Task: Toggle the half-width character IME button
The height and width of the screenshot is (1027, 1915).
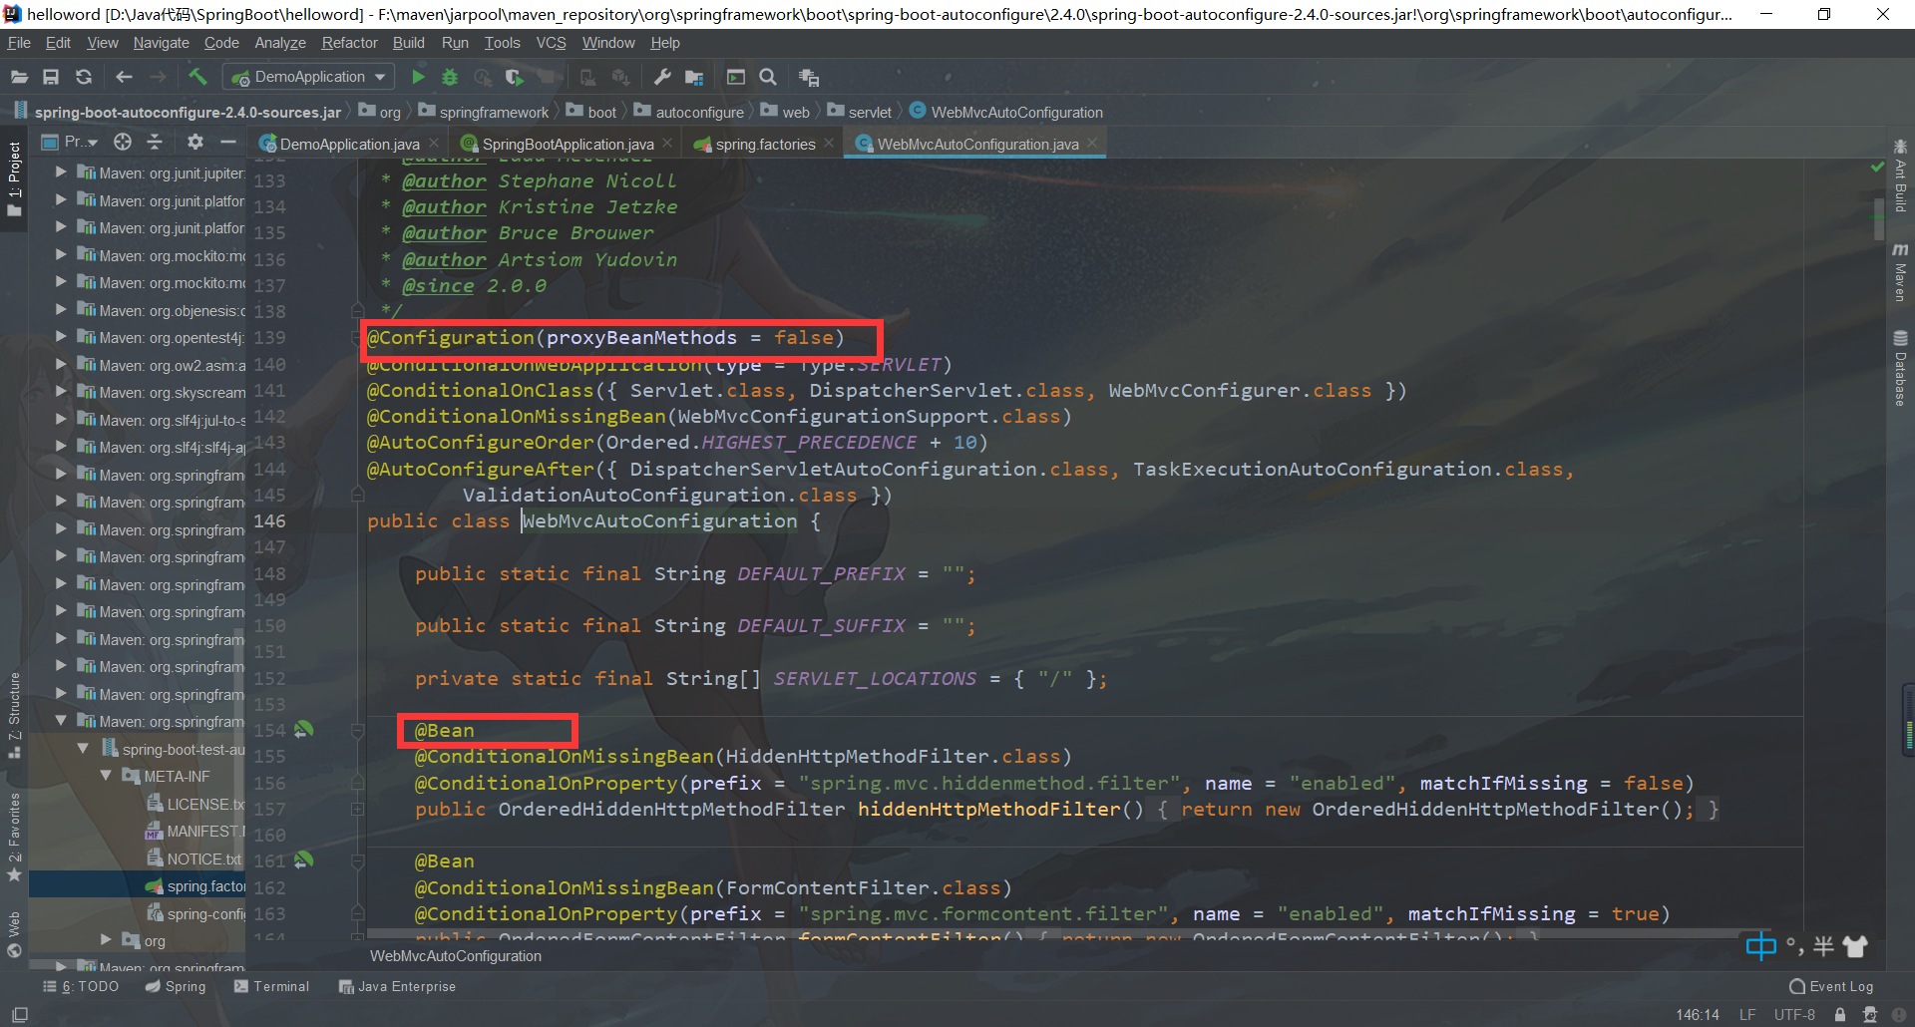Action: [1824, 946]
